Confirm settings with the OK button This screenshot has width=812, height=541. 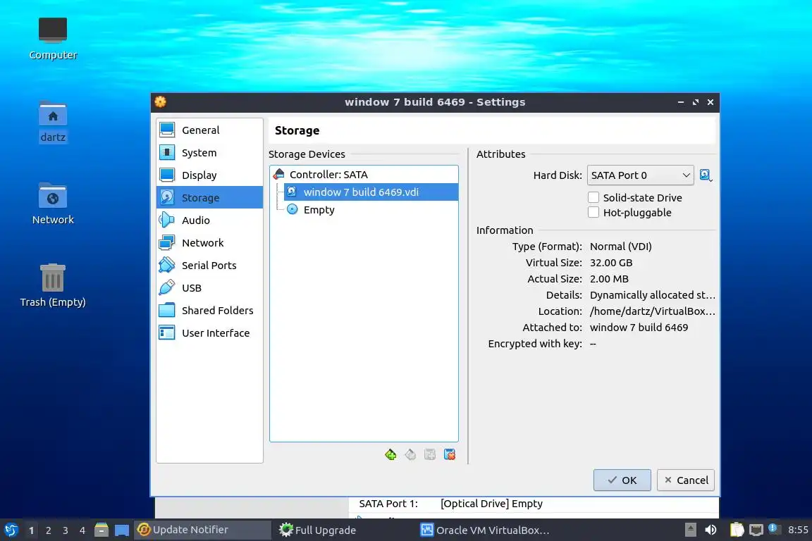coord(622,480)
